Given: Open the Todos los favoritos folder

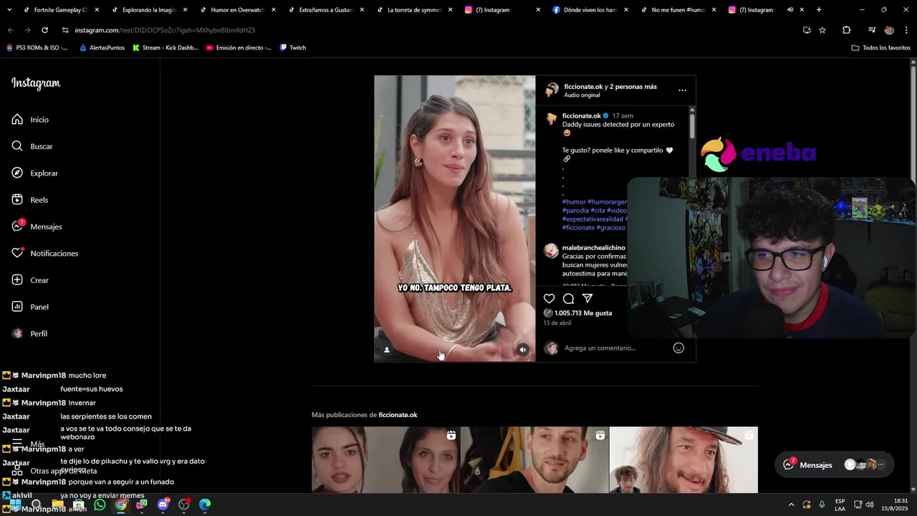Looking at the screenshot, I should (880, 47).
